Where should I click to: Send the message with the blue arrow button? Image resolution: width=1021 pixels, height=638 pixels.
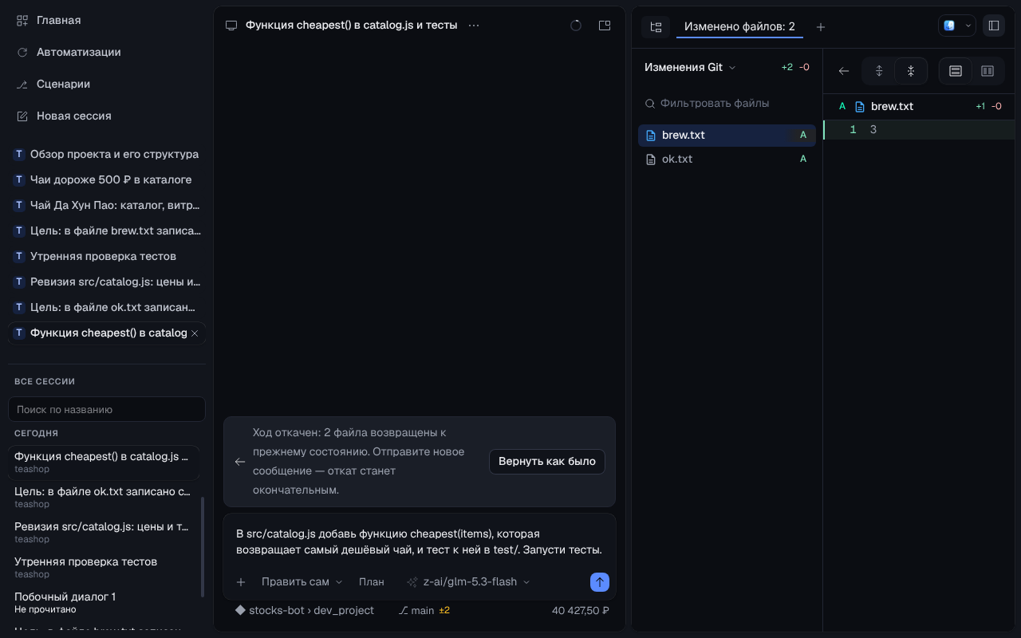(600, 582)
